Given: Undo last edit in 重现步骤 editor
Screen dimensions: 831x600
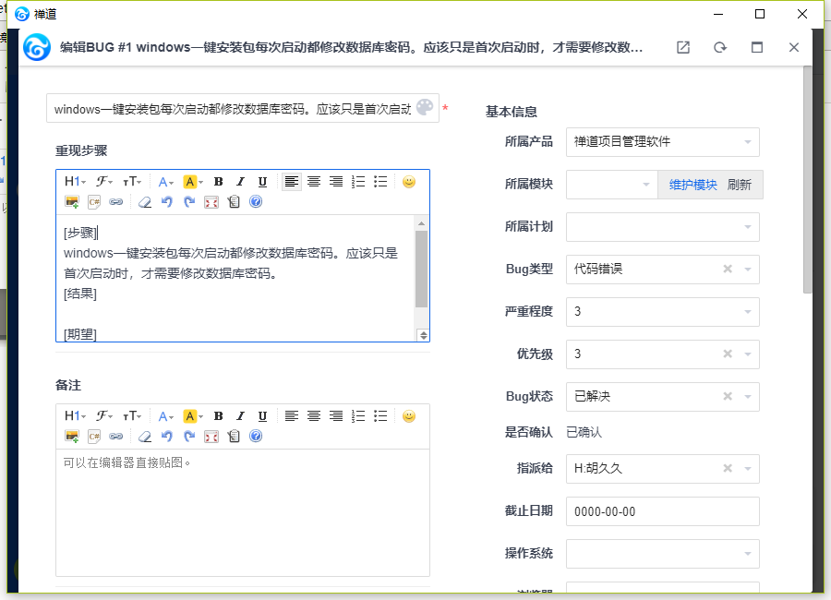Looking at the screenshot, I should (167, 201).
